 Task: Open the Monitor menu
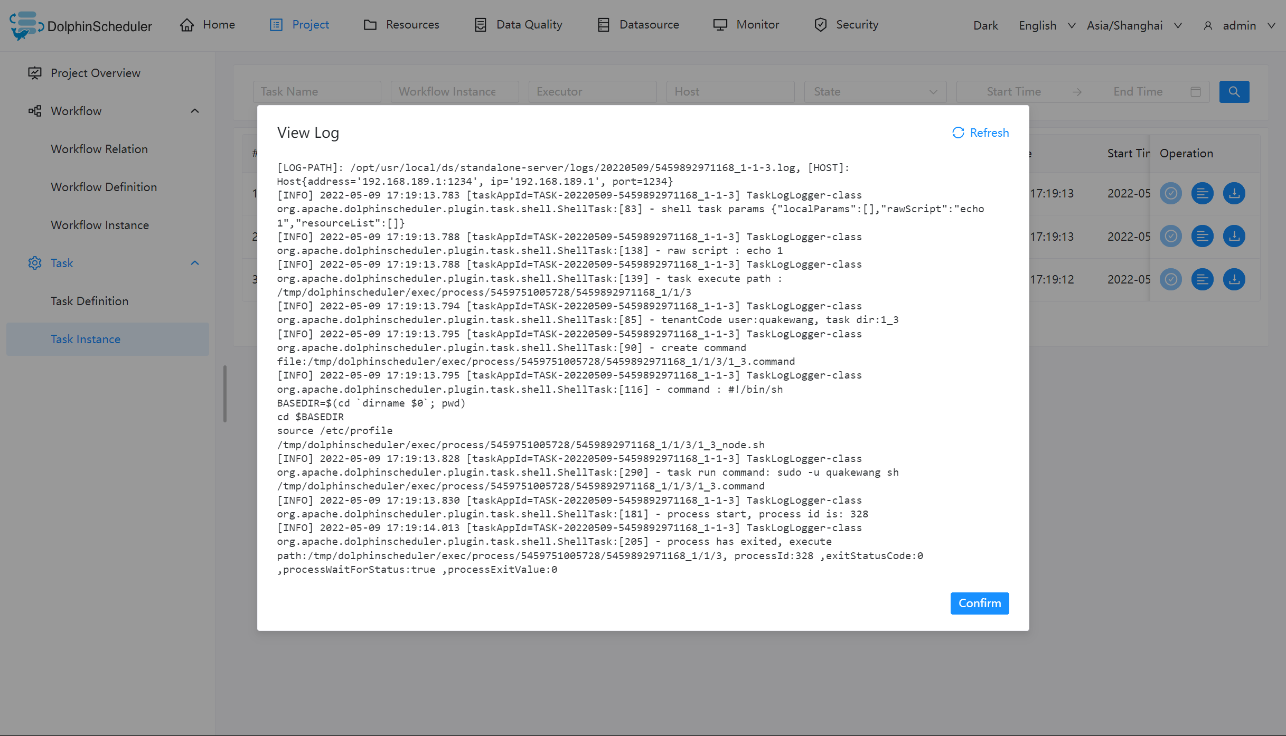(x=746, y=25)
